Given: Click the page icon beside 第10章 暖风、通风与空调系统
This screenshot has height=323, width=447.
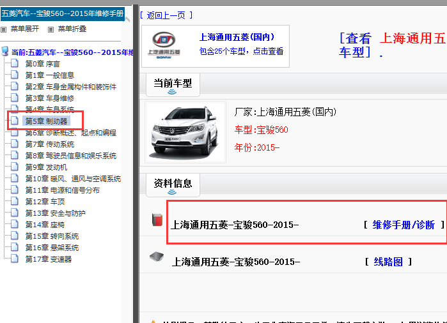Looking at the screenshot, I should (15, 179).
